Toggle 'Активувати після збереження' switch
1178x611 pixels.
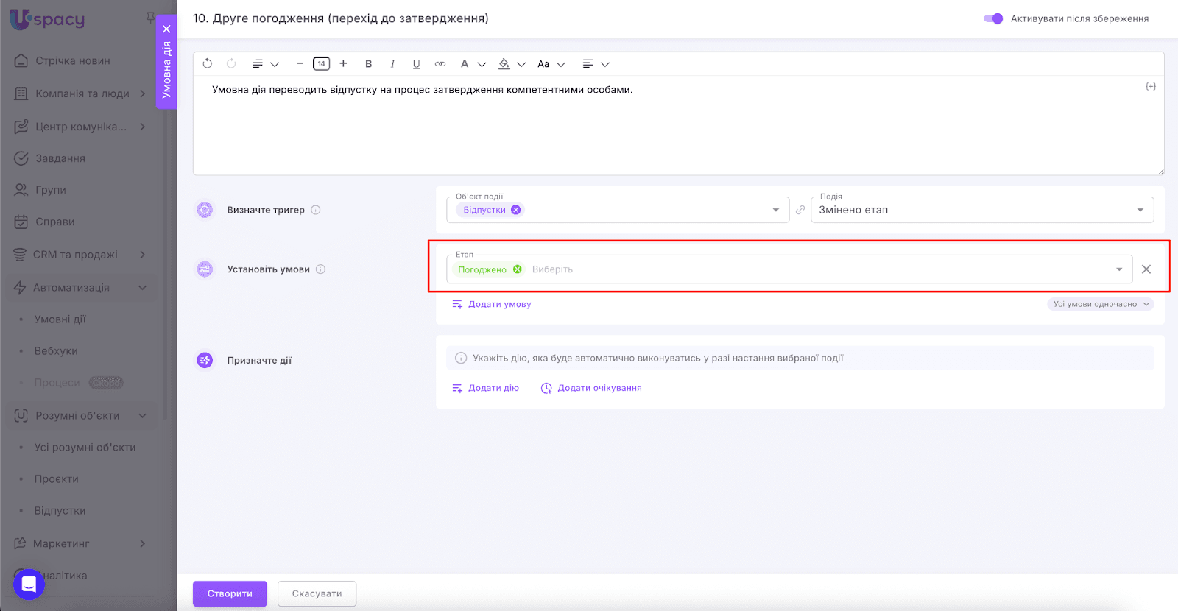(x=993, y=18)
